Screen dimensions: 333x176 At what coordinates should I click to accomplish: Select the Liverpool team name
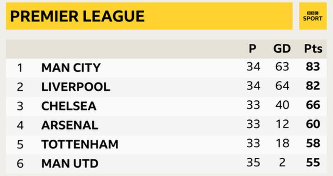coord(76,87)
